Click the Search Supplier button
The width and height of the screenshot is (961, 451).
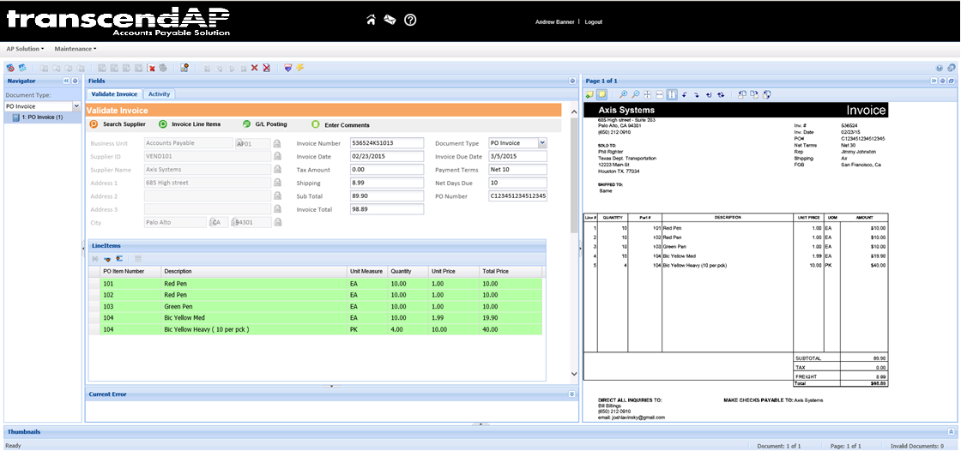(118, 124)
